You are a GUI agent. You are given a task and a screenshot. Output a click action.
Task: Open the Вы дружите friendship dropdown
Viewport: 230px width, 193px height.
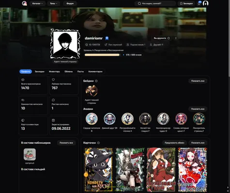coord(162,38)
